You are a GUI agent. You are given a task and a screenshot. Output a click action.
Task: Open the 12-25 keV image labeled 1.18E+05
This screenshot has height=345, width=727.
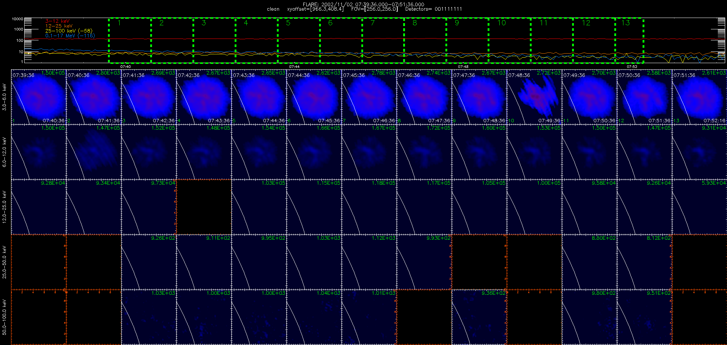(x=369, y=207)
